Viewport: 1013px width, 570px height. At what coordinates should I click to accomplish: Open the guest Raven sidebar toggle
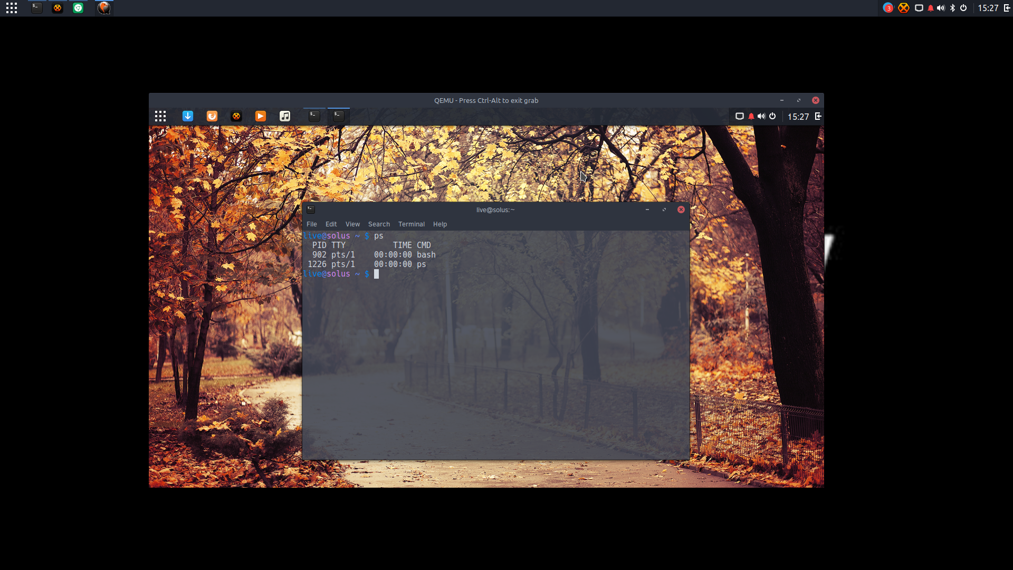point(818,116)
